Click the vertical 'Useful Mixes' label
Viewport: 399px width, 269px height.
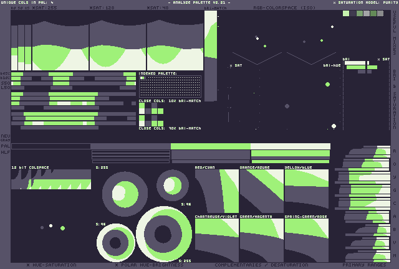coord(395,33)
